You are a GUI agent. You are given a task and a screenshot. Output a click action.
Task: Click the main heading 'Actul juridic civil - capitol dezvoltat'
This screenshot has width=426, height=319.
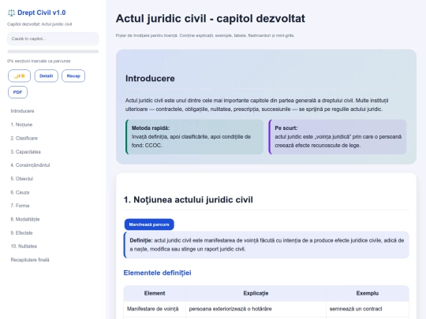211,18
